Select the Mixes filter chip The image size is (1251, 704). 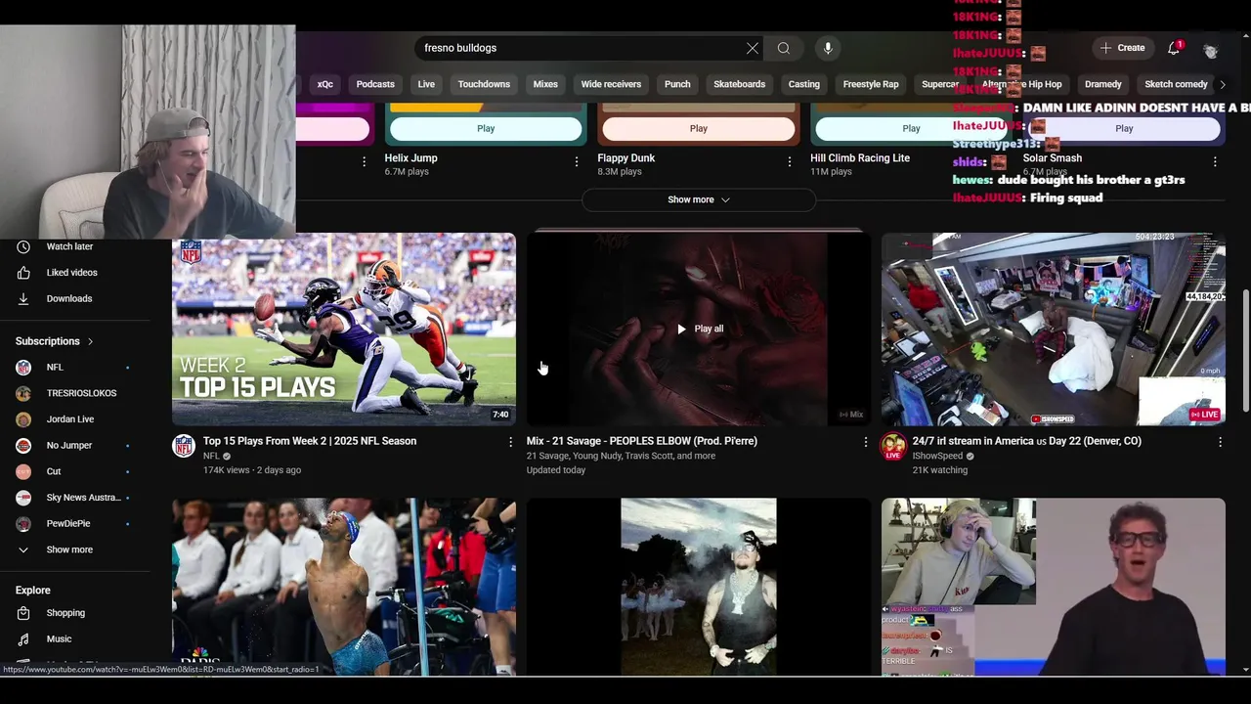[545, 84]
